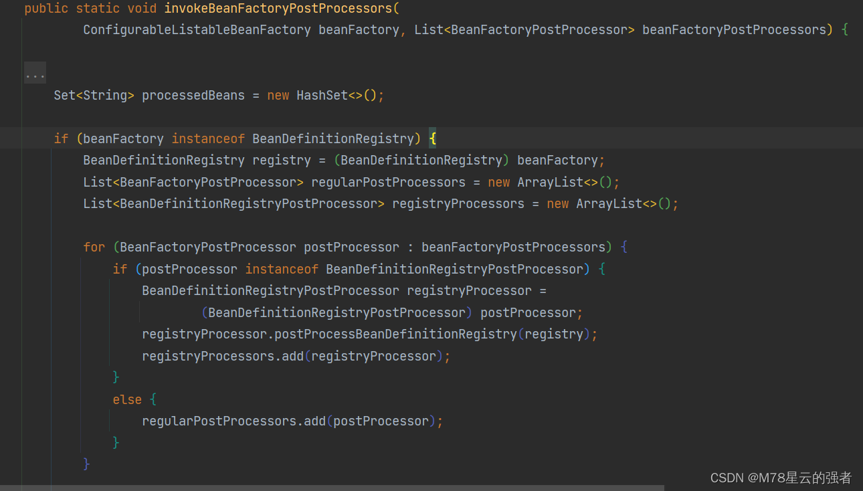Select the HashSet constructor call

pos(337,96)
